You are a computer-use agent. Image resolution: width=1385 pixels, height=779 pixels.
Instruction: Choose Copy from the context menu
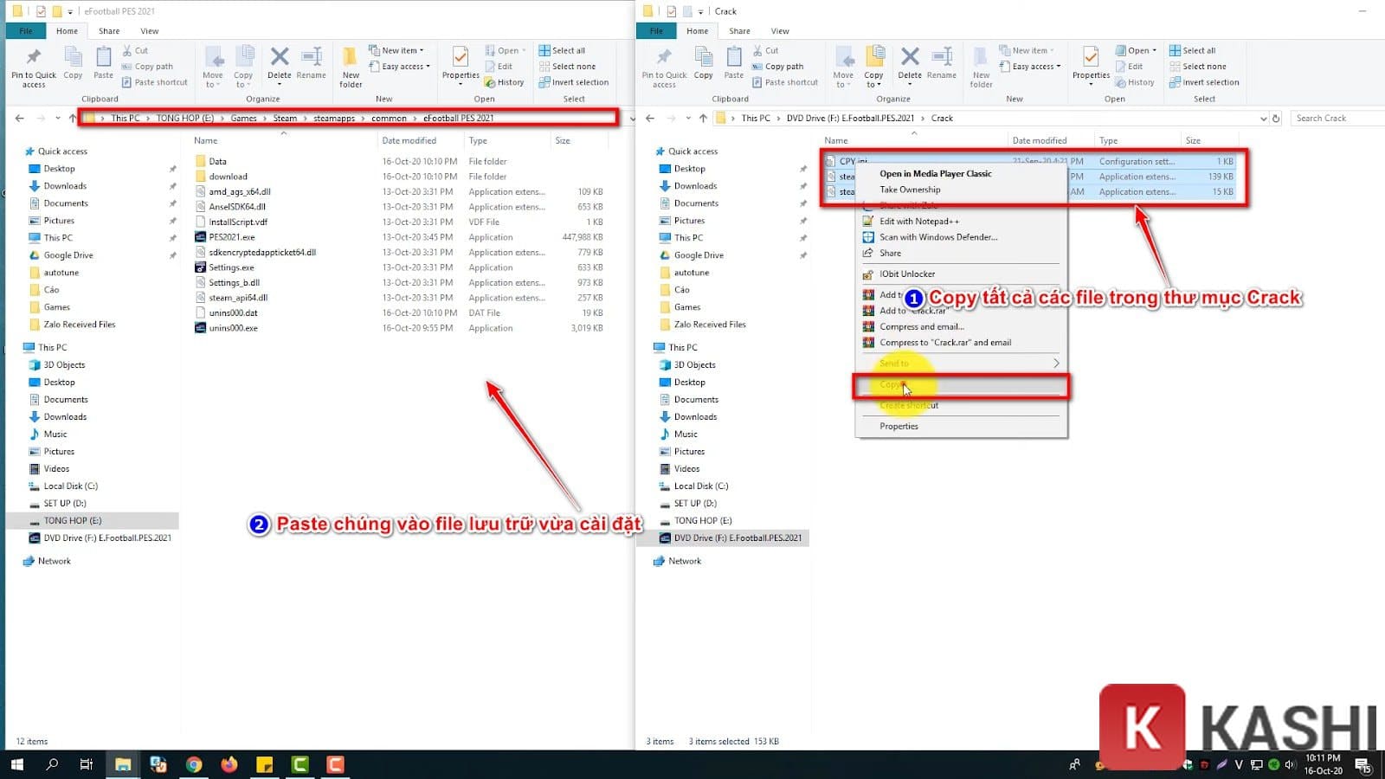click(892, 385)
